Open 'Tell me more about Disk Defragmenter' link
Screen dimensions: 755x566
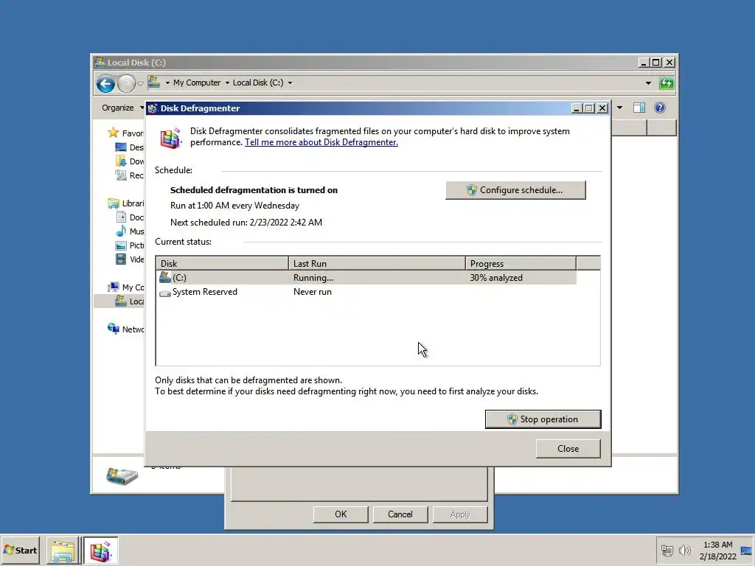(321, 142)
